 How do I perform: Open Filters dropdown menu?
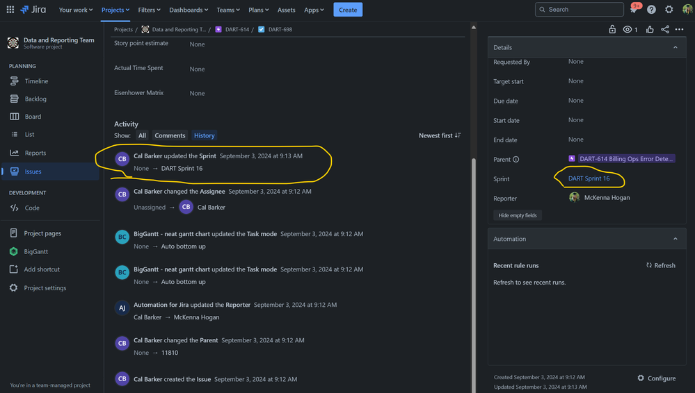coord(149,10)
